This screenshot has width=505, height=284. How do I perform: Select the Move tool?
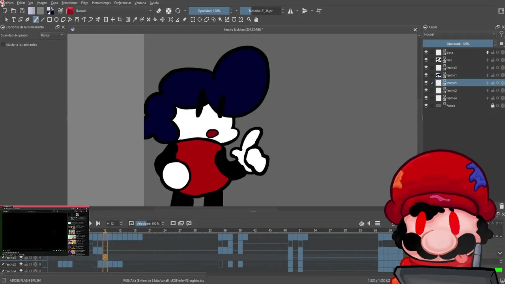click(113, 19)
